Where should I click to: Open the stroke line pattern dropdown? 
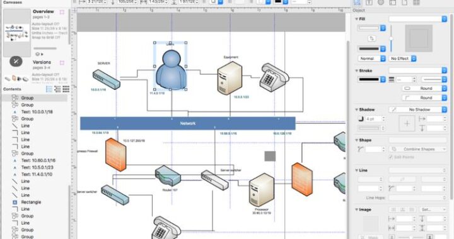point(434,79)
